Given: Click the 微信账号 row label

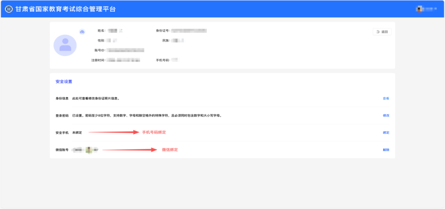Looking at the screenshot, I should click(x=62, y=150).
